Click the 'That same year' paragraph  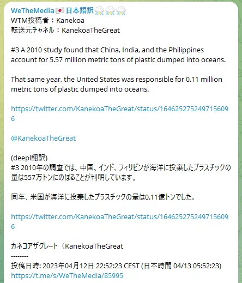[117, 84]
